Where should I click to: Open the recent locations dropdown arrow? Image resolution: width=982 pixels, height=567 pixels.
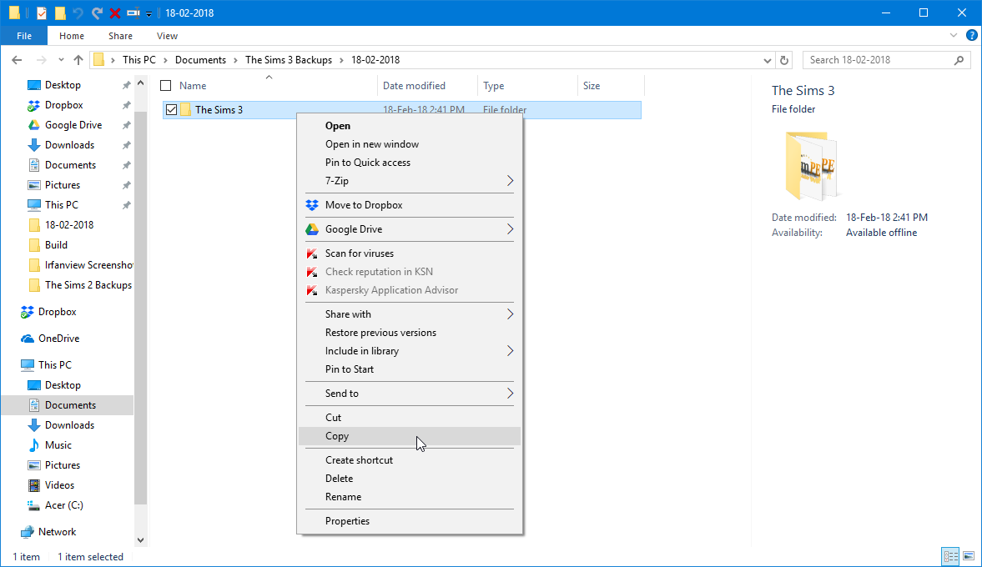pyautogui.click(x=61, y=60)
